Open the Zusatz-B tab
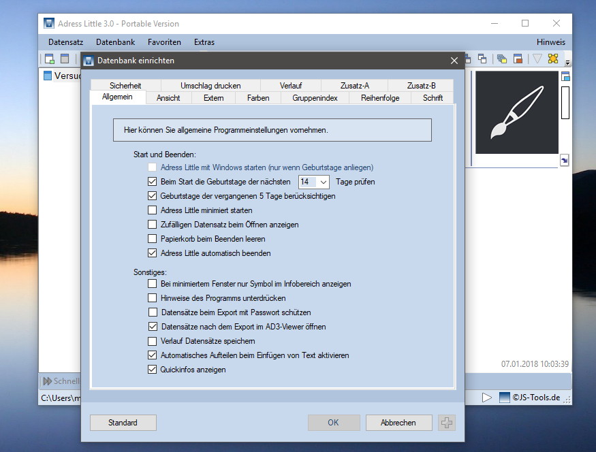Viewport: 596px width, 452px height. 421,86
